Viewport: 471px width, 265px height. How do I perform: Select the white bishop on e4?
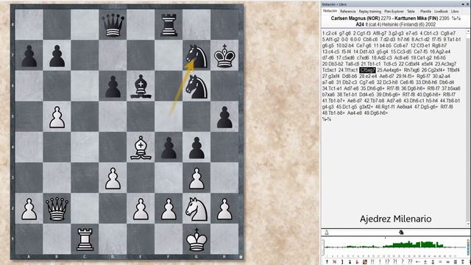coord(141,148)
